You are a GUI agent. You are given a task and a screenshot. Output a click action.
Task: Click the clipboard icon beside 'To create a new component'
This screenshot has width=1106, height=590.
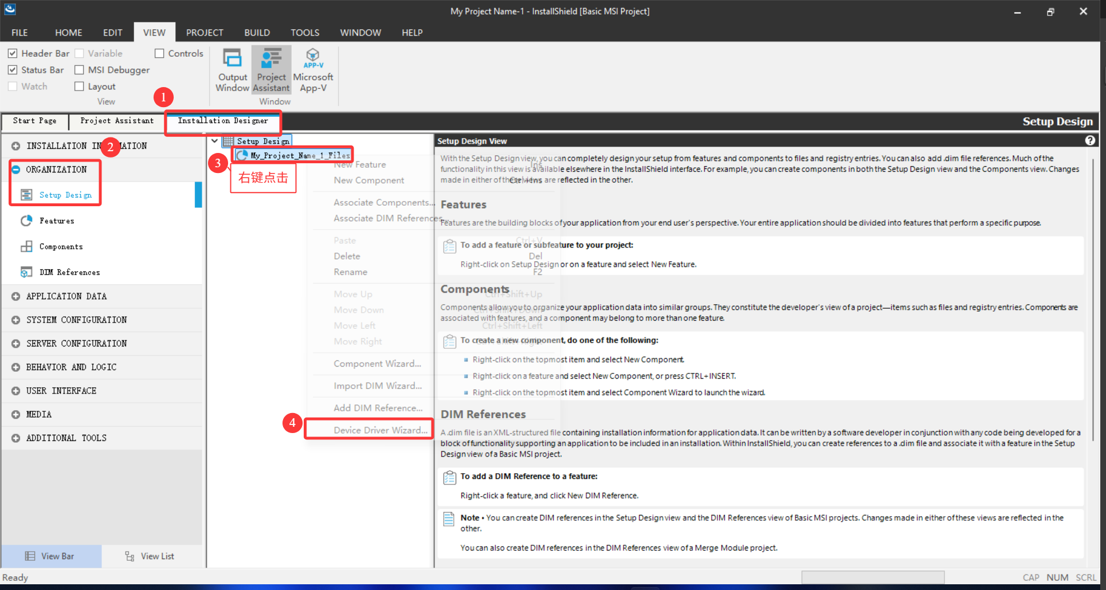(x=450, y=342)
